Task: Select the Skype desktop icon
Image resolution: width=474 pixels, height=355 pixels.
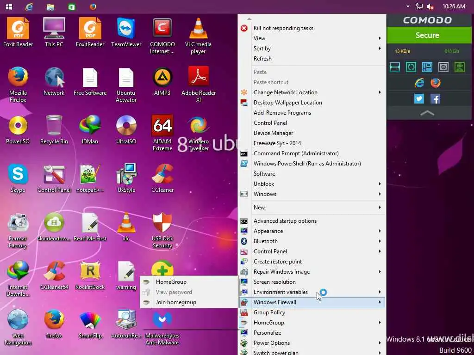Action: 18,178
